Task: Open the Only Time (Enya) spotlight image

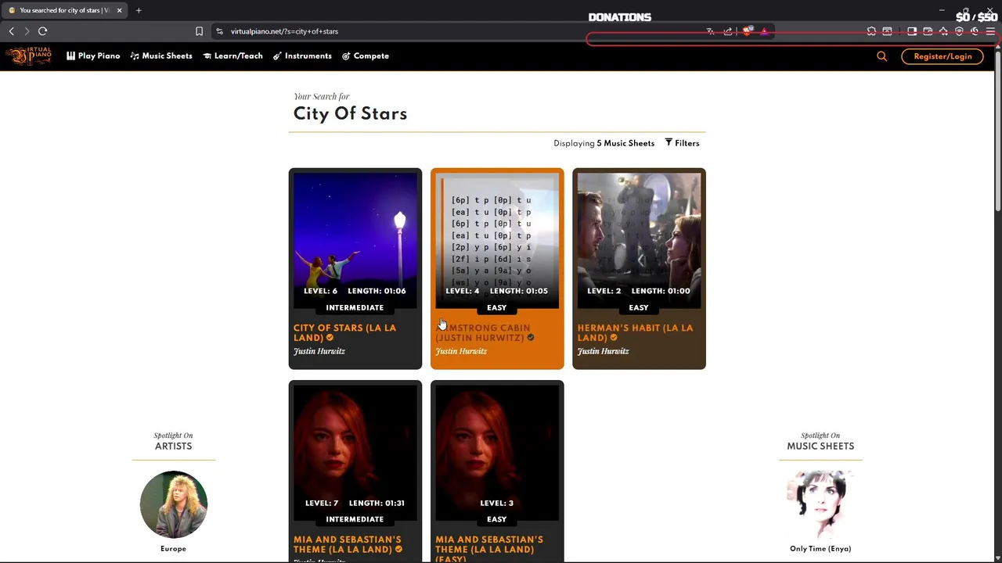Action: point(820,504)
